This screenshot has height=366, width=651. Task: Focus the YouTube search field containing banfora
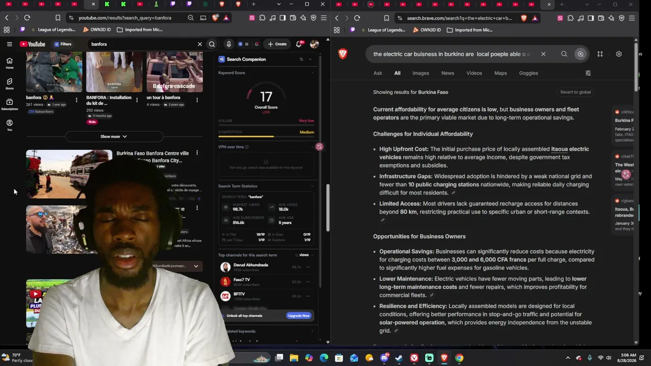click(x=142, y=44)
